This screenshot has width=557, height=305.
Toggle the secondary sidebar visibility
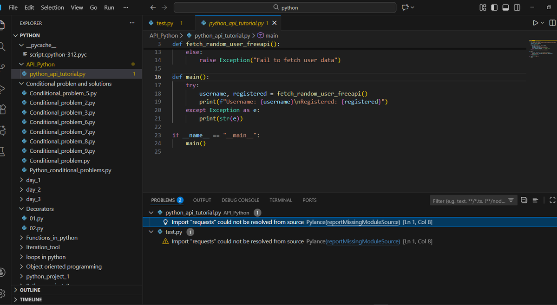517,7
